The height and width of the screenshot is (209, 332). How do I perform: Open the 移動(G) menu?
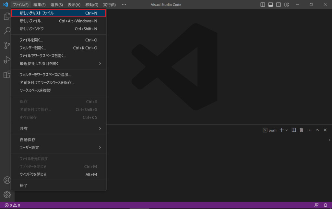(91, 5)
